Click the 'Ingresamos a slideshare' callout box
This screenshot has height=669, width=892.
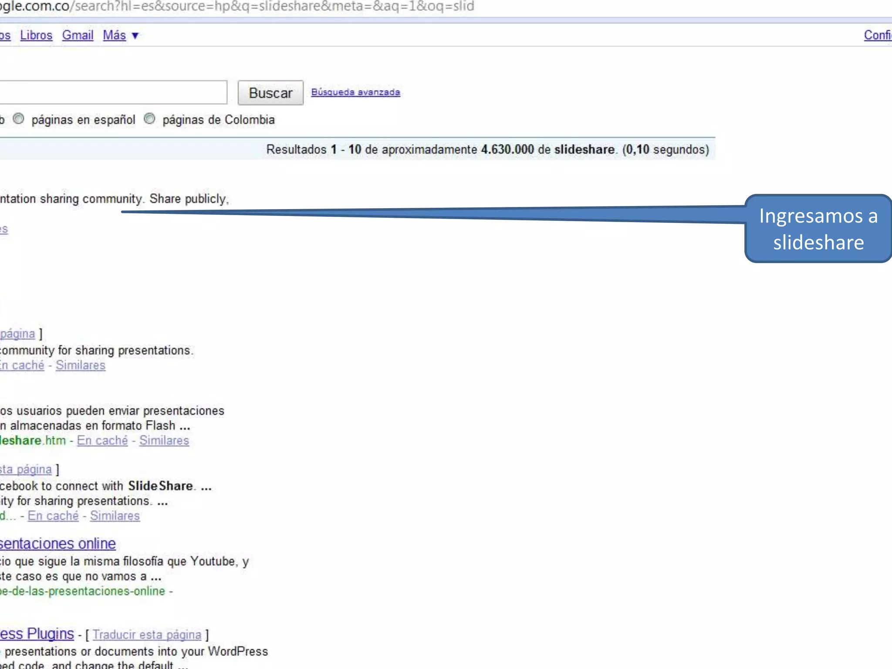pyautogui.click(x=818, y=229)
